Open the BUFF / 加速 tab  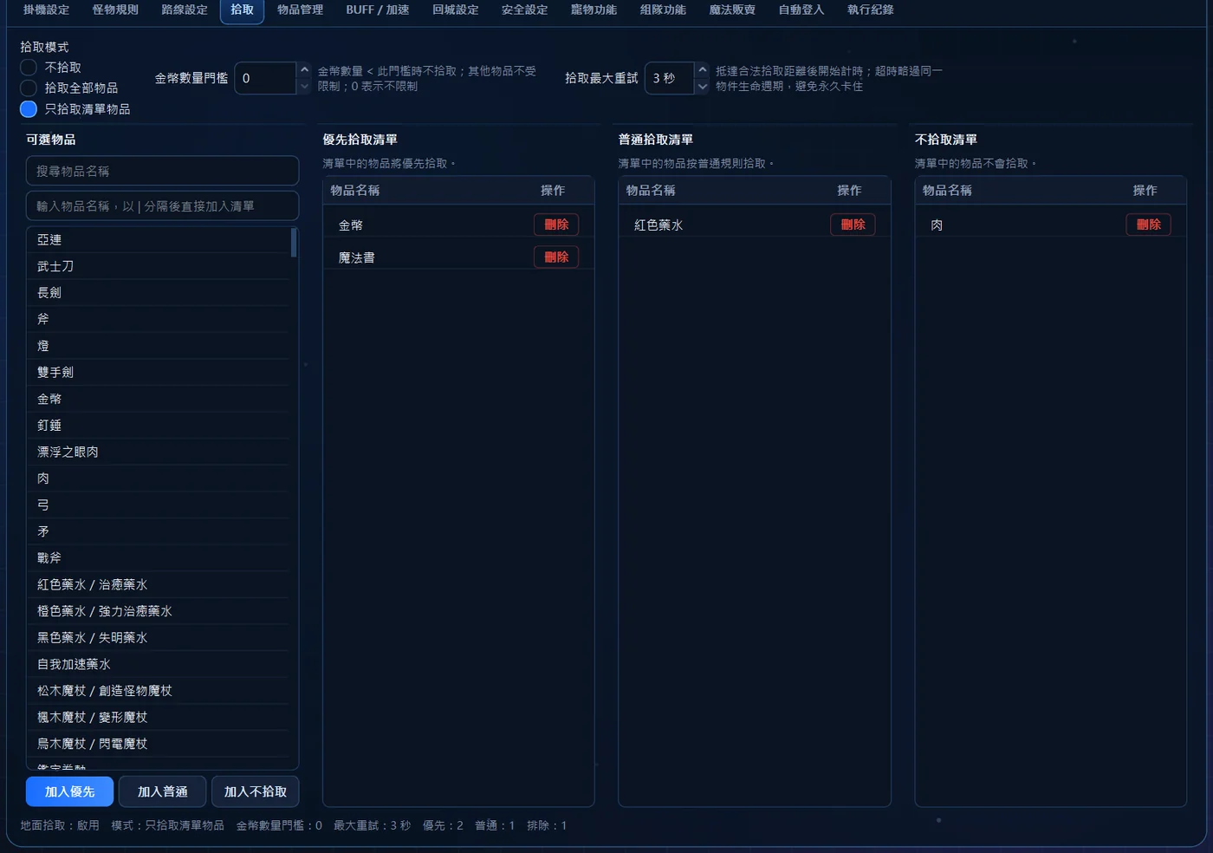(x=378, y=10)
